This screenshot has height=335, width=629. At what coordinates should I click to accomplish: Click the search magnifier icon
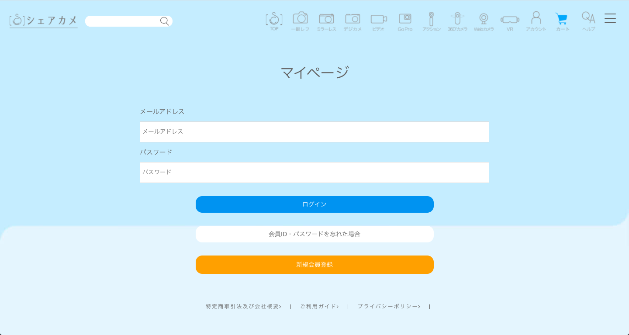164,21
